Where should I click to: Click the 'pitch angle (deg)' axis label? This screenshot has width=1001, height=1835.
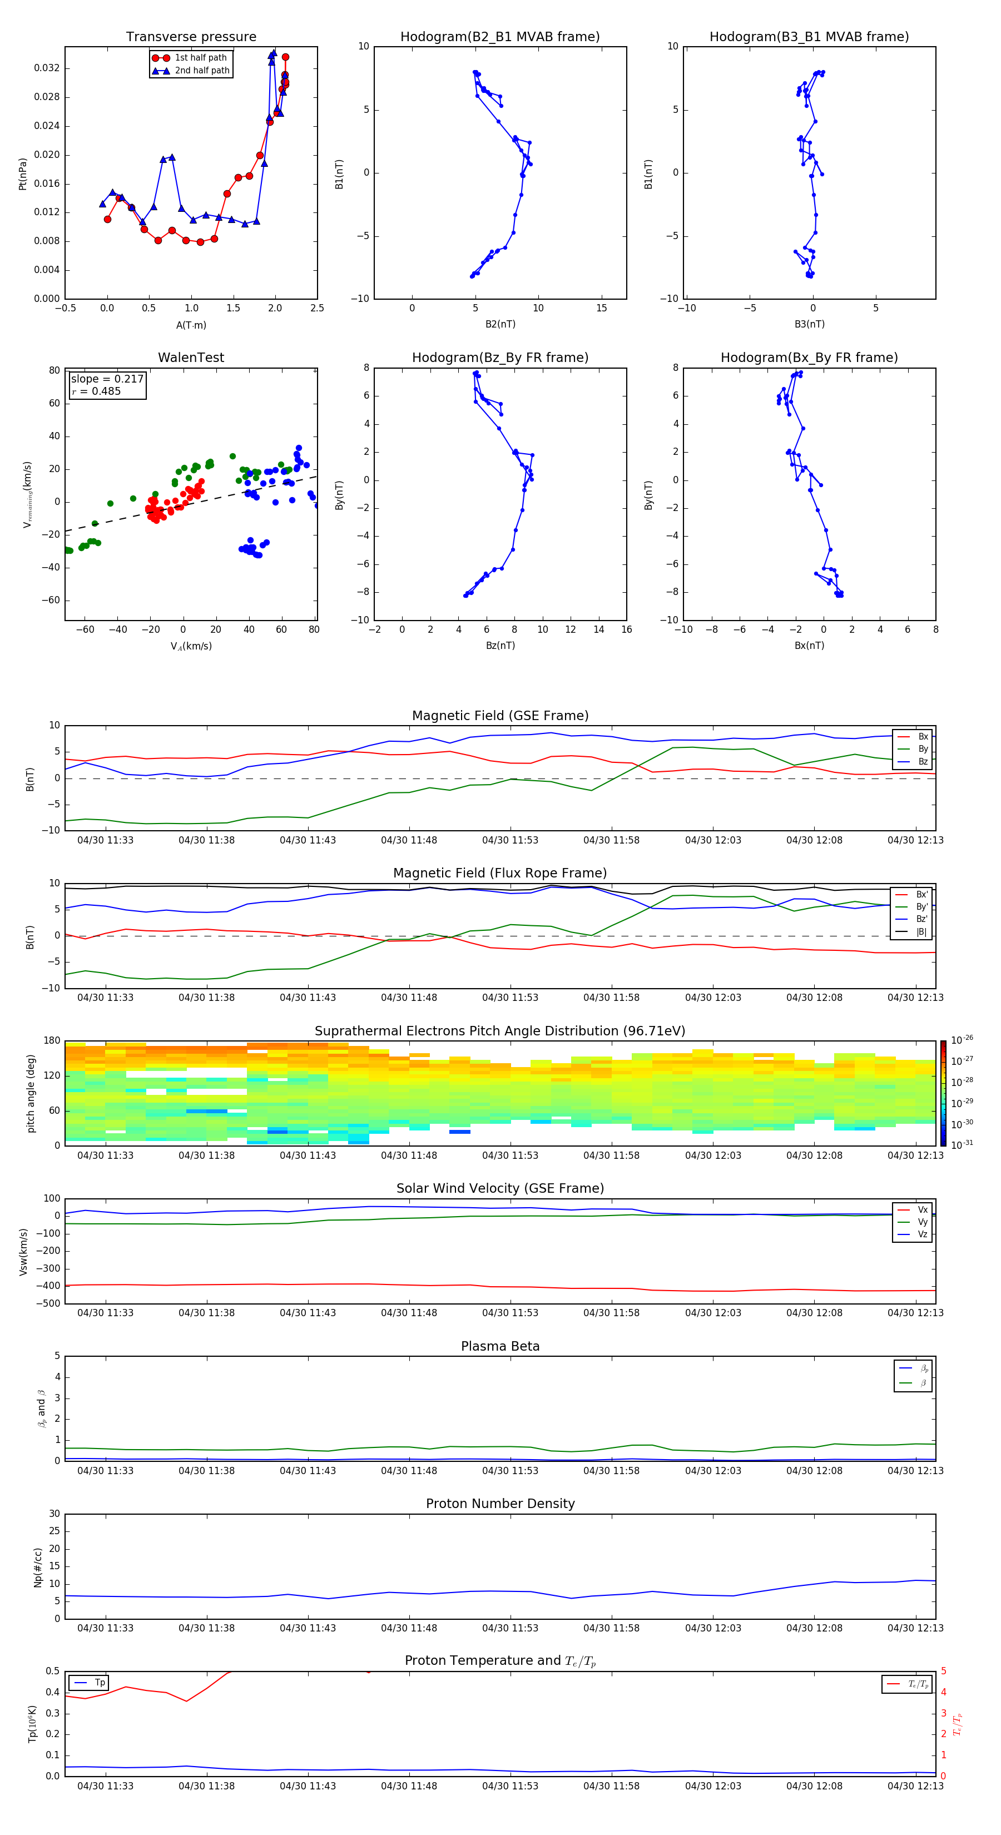31,1093
